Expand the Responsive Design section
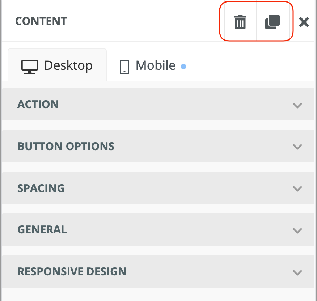Image resolution: width=317 pixels, height=301 pixels. click(x=158, y=272)
